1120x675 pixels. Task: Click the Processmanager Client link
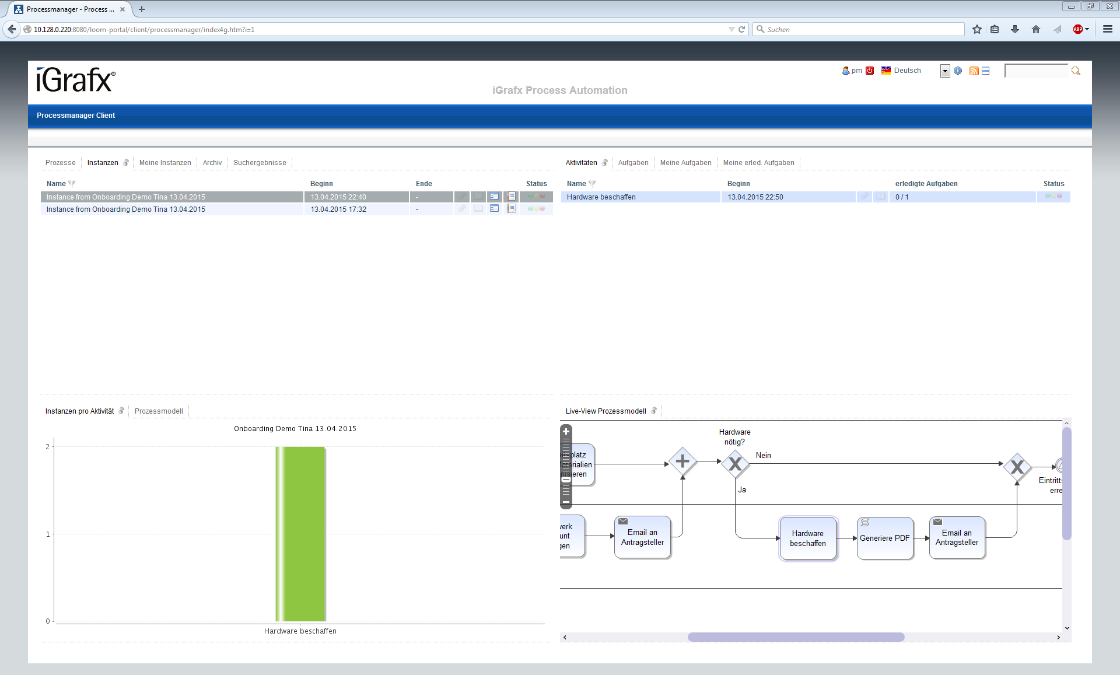coord(76,116)
